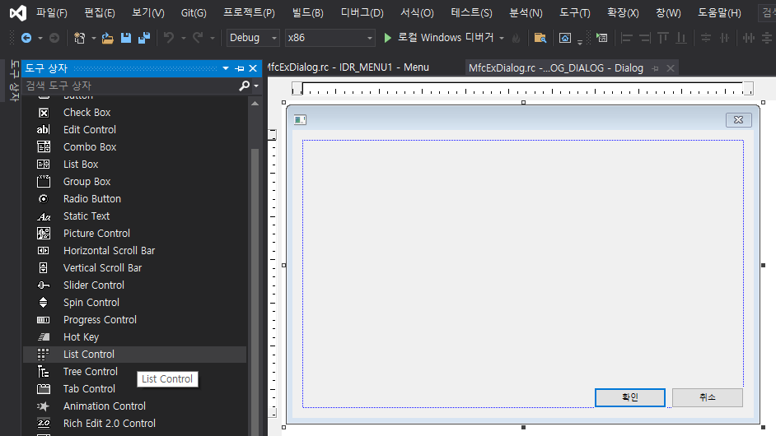Click the Undo toolbar icon

pos(169,38)
